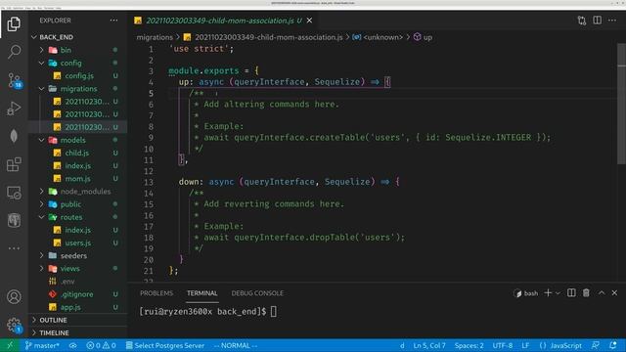The width and height of the screenshot is (626, 352).
Task: Open app.js file
Action: [78, 307]
